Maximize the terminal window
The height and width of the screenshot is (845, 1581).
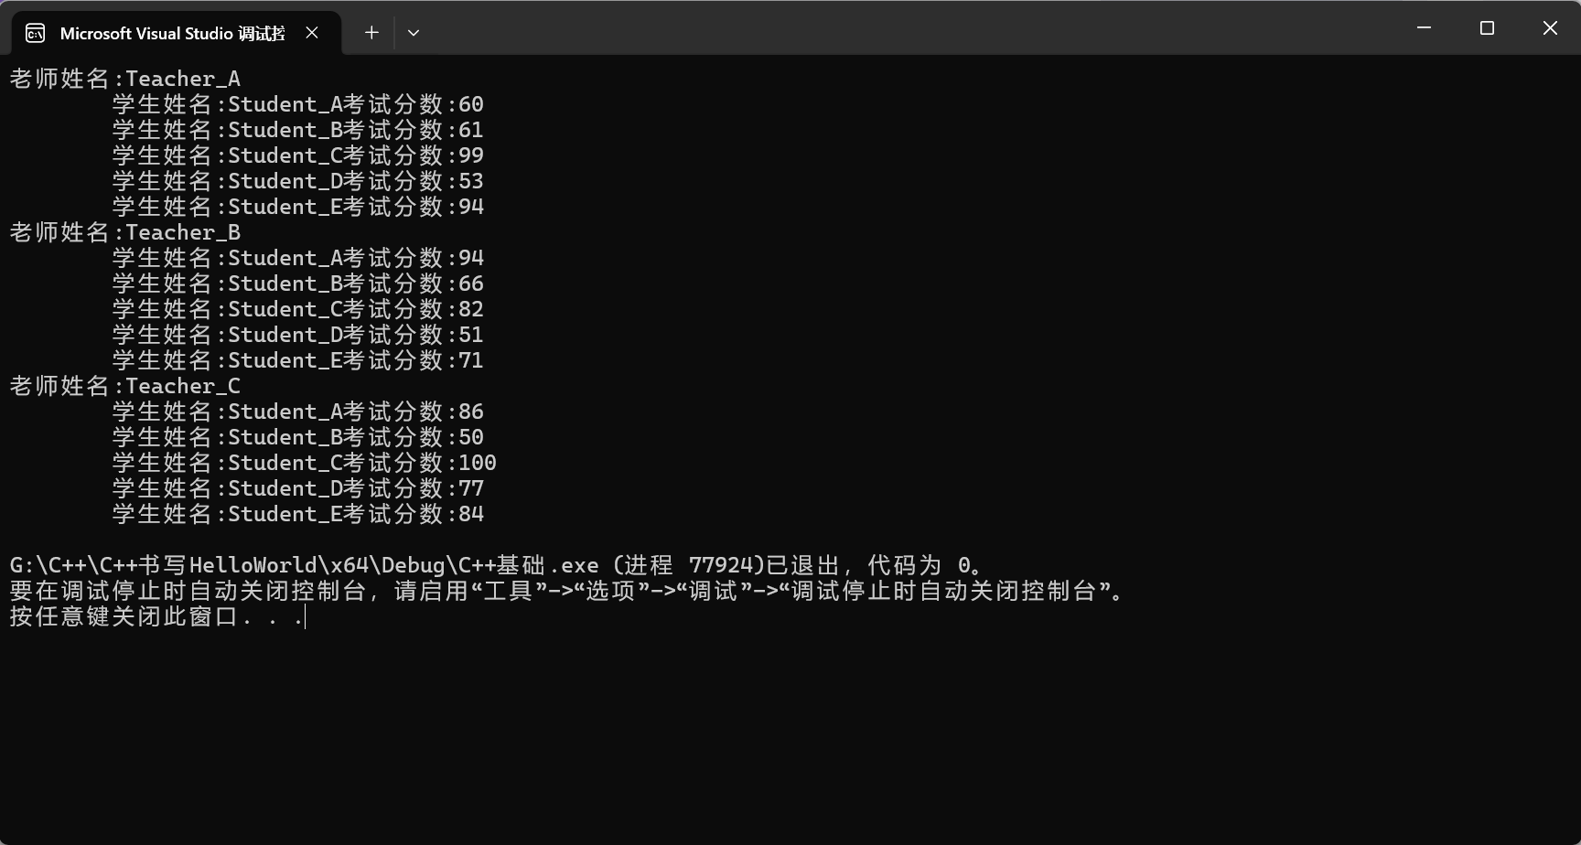[x=1487, y=28]
